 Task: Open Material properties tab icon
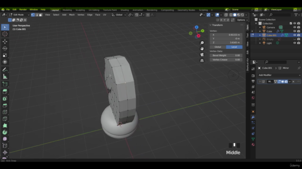click(253, 145)
